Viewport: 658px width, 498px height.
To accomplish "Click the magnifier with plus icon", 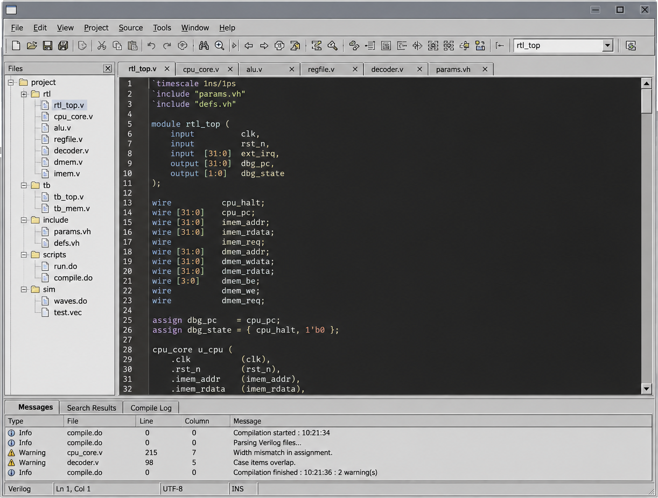I will pyautogui.click(x=219, y=46).
